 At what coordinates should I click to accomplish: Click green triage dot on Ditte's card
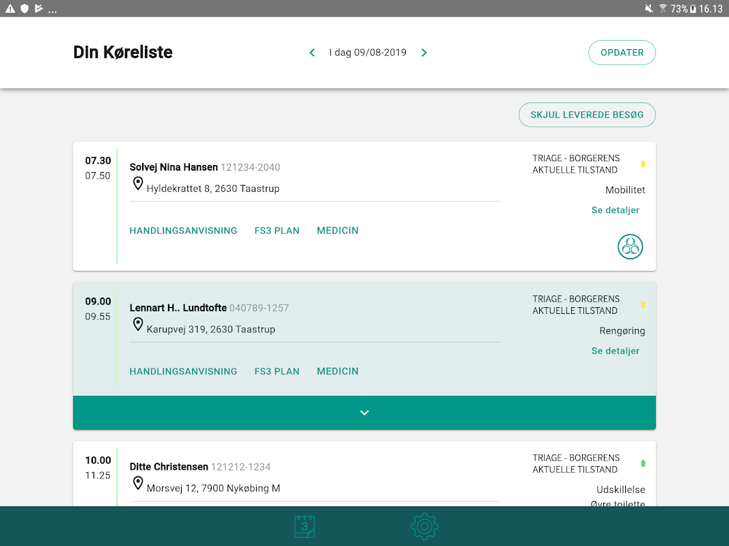(x=643, y=463)
